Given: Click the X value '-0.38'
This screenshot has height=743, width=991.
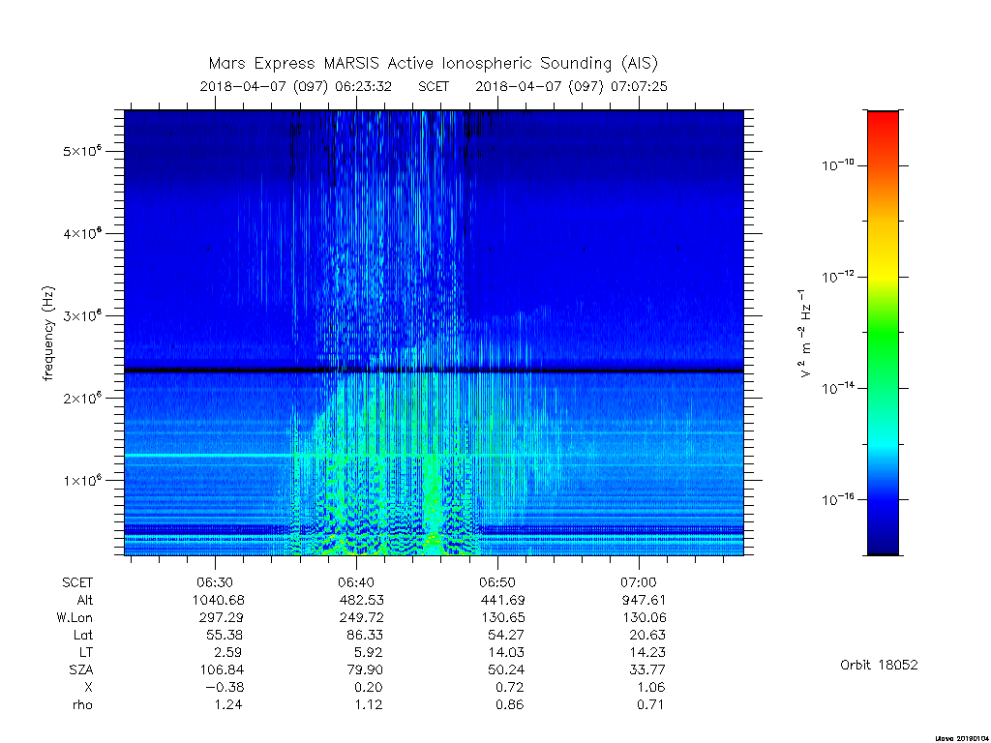Looking at the screenshot, I should pyautogui.click(x=224, y=688).
